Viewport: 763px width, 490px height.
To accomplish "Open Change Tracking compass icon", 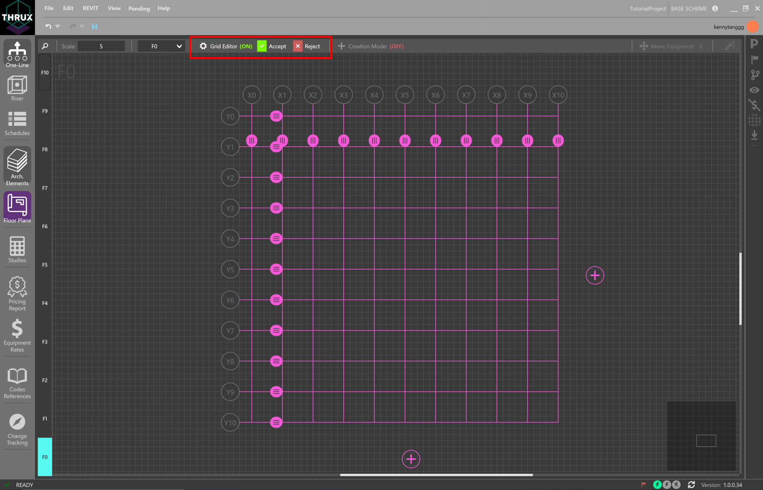I will [17, 429].
